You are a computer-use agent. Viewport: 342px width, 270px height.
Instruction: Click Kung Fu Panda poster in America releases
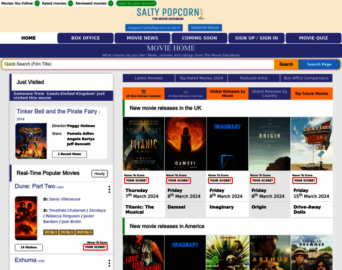click(x=228, y=252)
